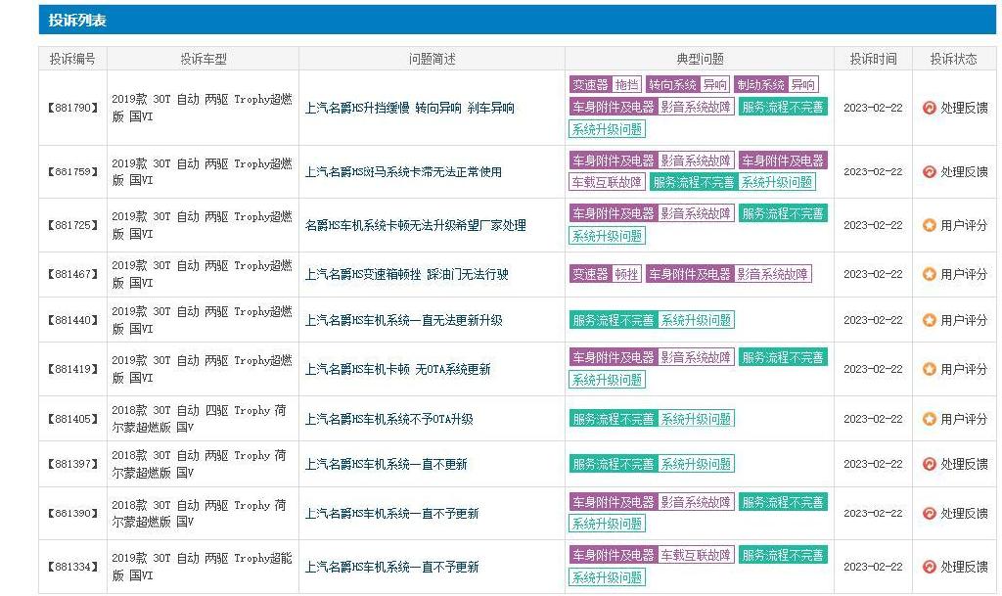Open complaint 上汽名爵HS车机系统一直无法更新升级
This screenshot has height=596, width=1002.
tap(403, 320)
